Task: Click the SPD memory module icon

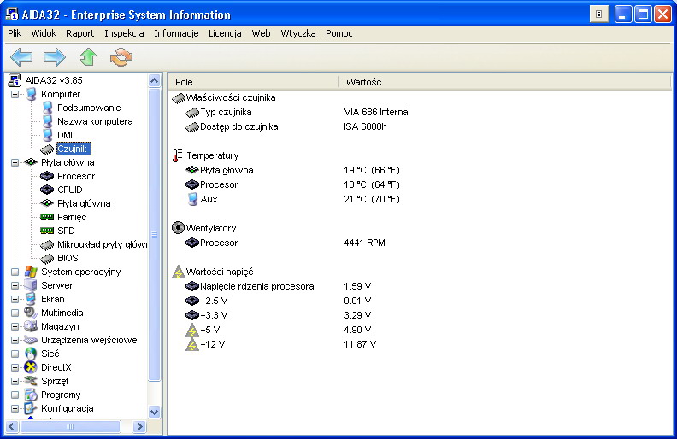Action: pyautogui.click(x=47, y=231)
